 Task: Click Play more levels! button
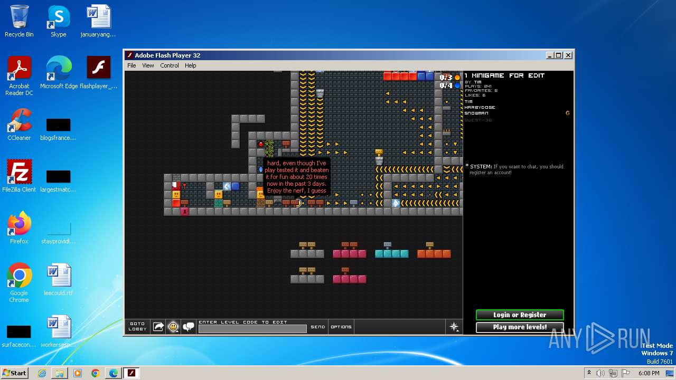point(520,327)
